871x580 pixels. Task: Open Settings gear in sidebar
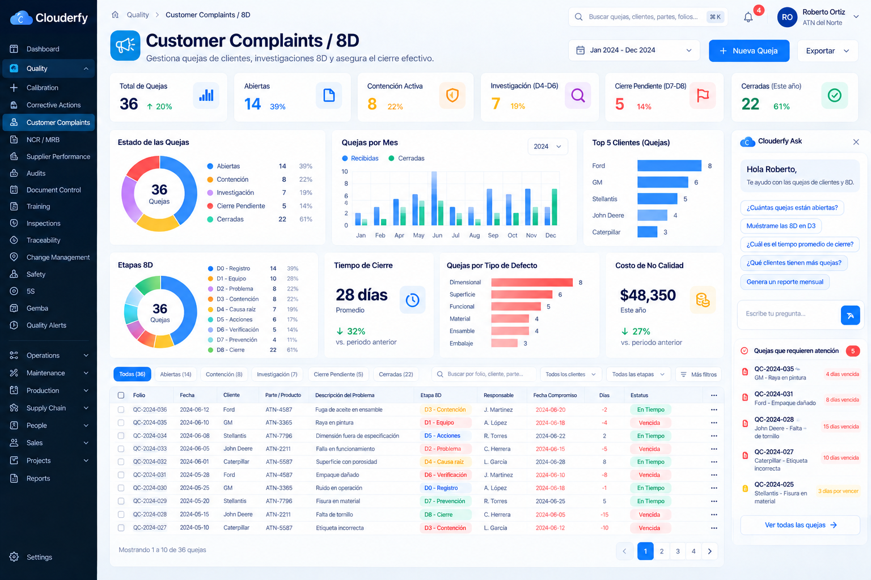click(x=14, y=557)
